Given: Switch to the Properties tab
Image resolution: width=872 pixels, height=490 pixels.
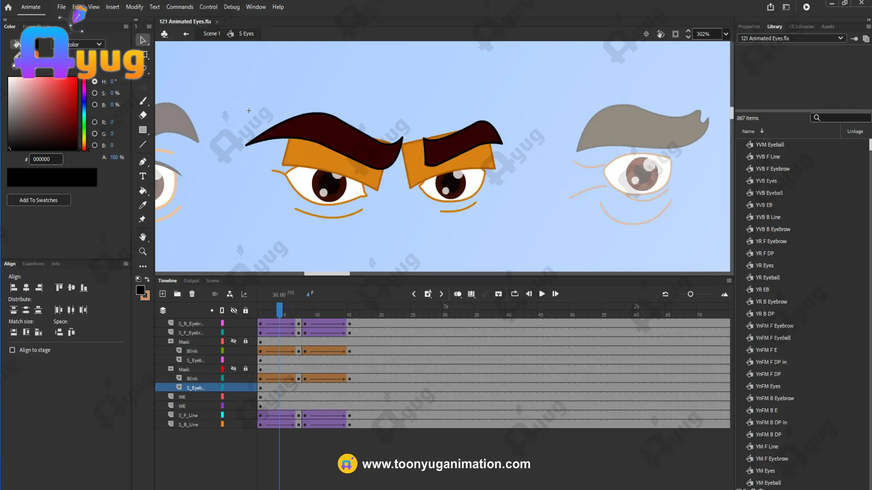Looking at the screenshot, I should point(748,26).
